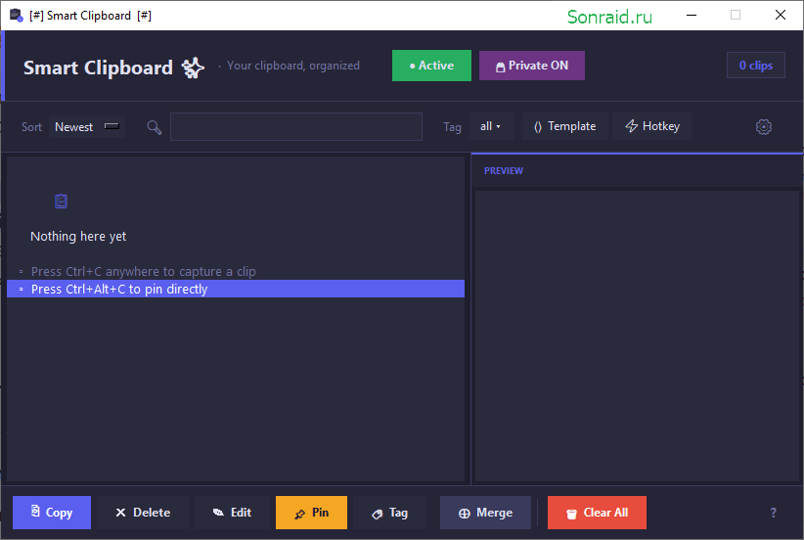804x540 pixels.
Task: Minimize the Smart Clipboard window
Action: coord(692,15)
